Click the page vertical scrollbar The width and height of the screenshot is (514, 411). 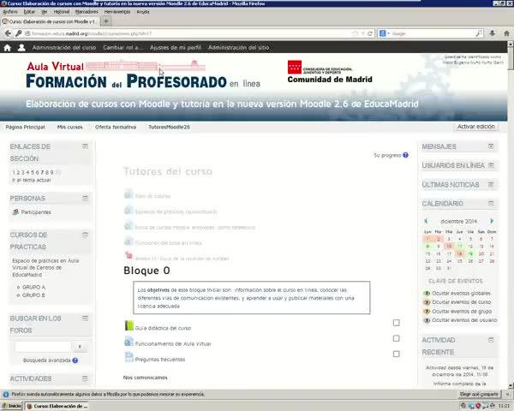pyautogui.click(x=511, y=215)
